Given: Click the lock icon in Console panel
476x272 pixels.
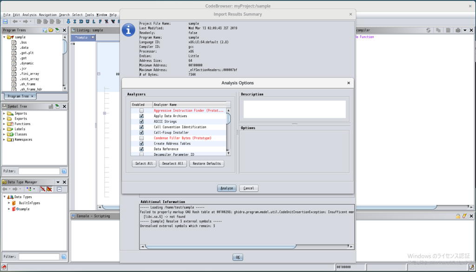Looking at the screenshot, I should pos(458,216).
